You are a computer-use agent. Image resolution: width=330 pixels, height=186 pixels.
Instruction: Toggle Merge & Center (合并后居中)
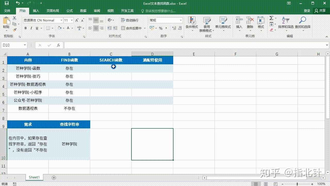click(131, 28)
